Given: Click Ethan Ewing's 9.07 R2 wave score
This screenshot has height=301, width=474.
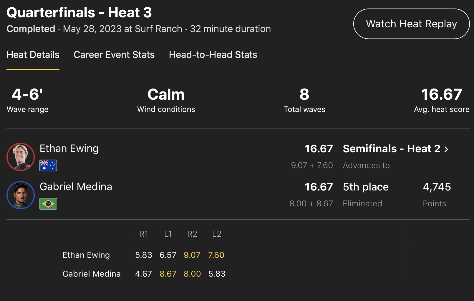Looking at the screenshot, I should click(192, 255).
